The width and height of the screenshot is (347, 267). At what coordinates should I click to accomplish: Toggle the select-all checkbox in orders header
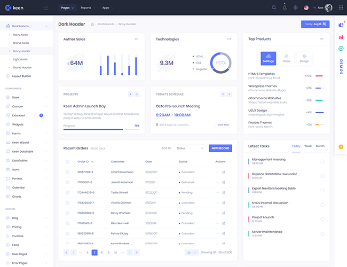click(x=67, y=161)
